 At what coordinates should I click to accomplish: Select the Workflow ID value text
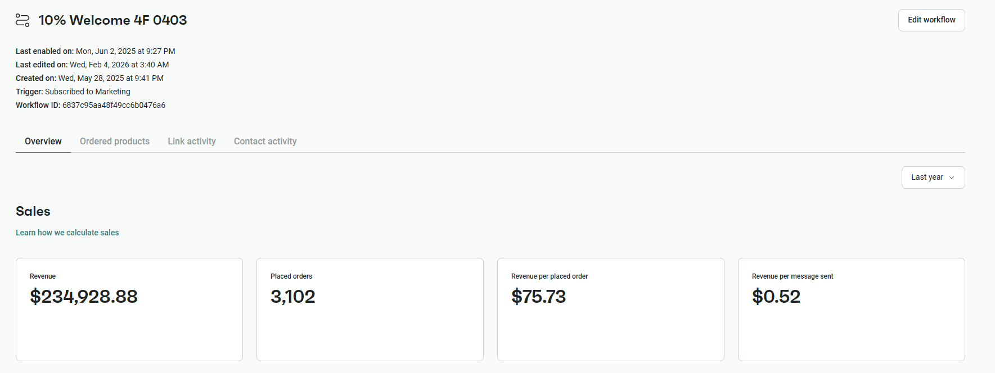(113, 105)
